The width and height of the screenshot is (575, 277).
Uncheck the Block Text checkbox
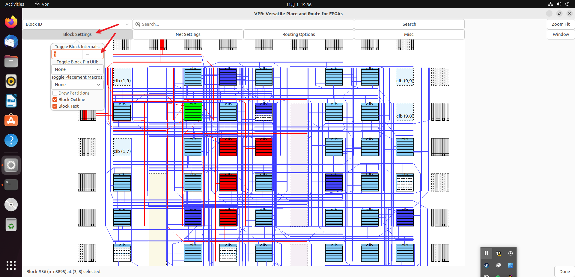coord(55,106)
